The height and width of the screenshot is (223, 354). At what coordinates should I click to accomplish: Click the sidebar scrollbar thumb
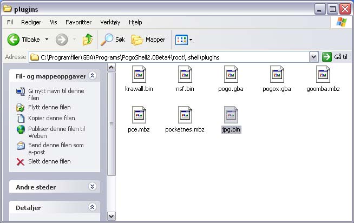112,124
